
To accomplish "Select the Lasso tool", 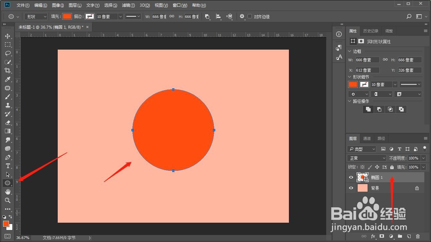I will (7, 53).
